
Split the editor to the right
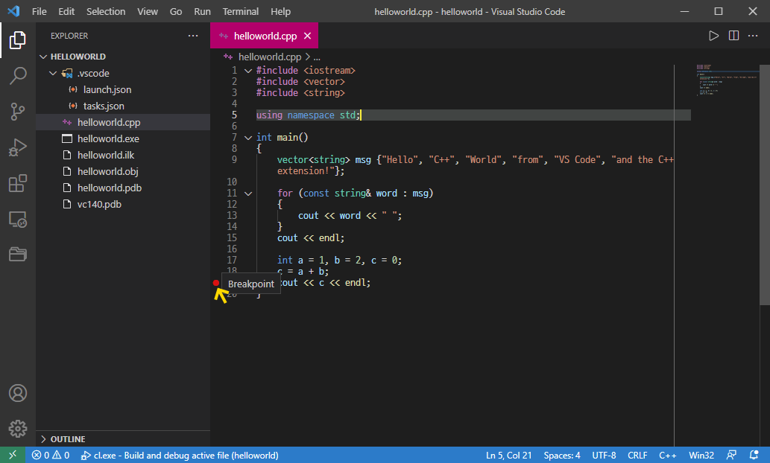[x=733, y=36]
